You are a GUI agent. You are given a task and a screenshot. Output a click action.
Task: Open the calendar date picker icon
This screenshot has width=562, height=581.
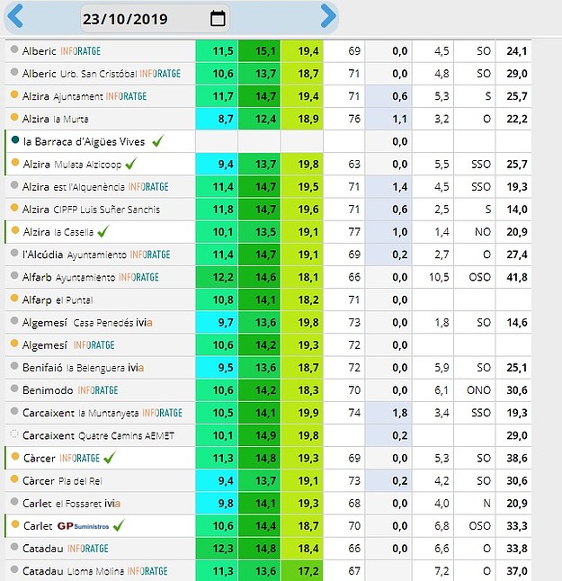(x=218, y=18)
